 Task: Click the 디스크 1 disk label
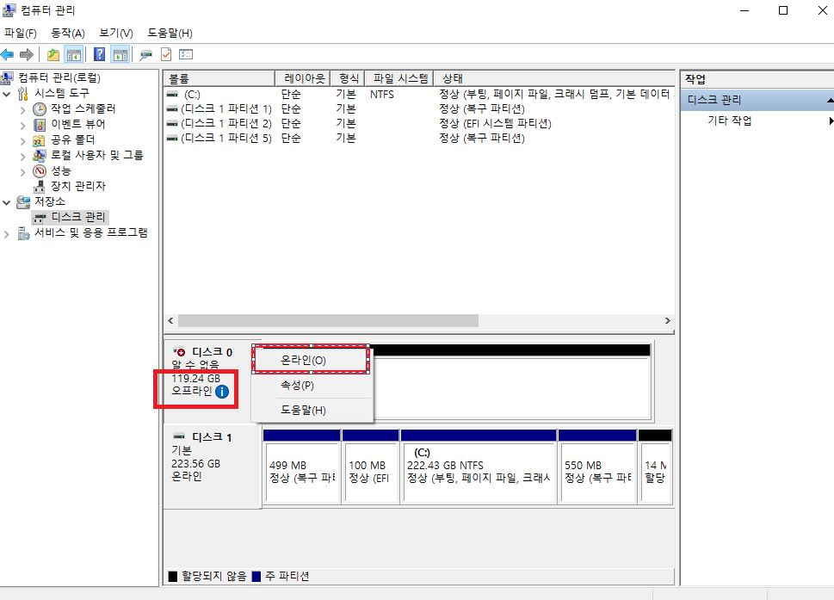tap(212, 437)
